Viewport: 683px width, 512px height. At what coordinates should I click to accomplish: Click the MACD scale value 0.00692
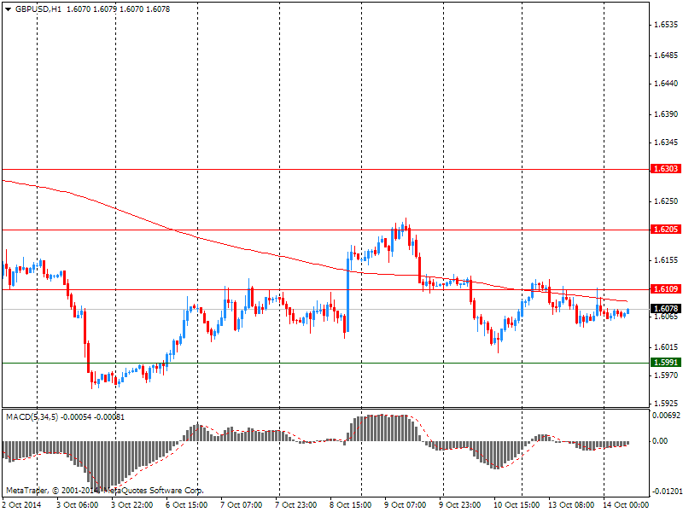point(666,416)
